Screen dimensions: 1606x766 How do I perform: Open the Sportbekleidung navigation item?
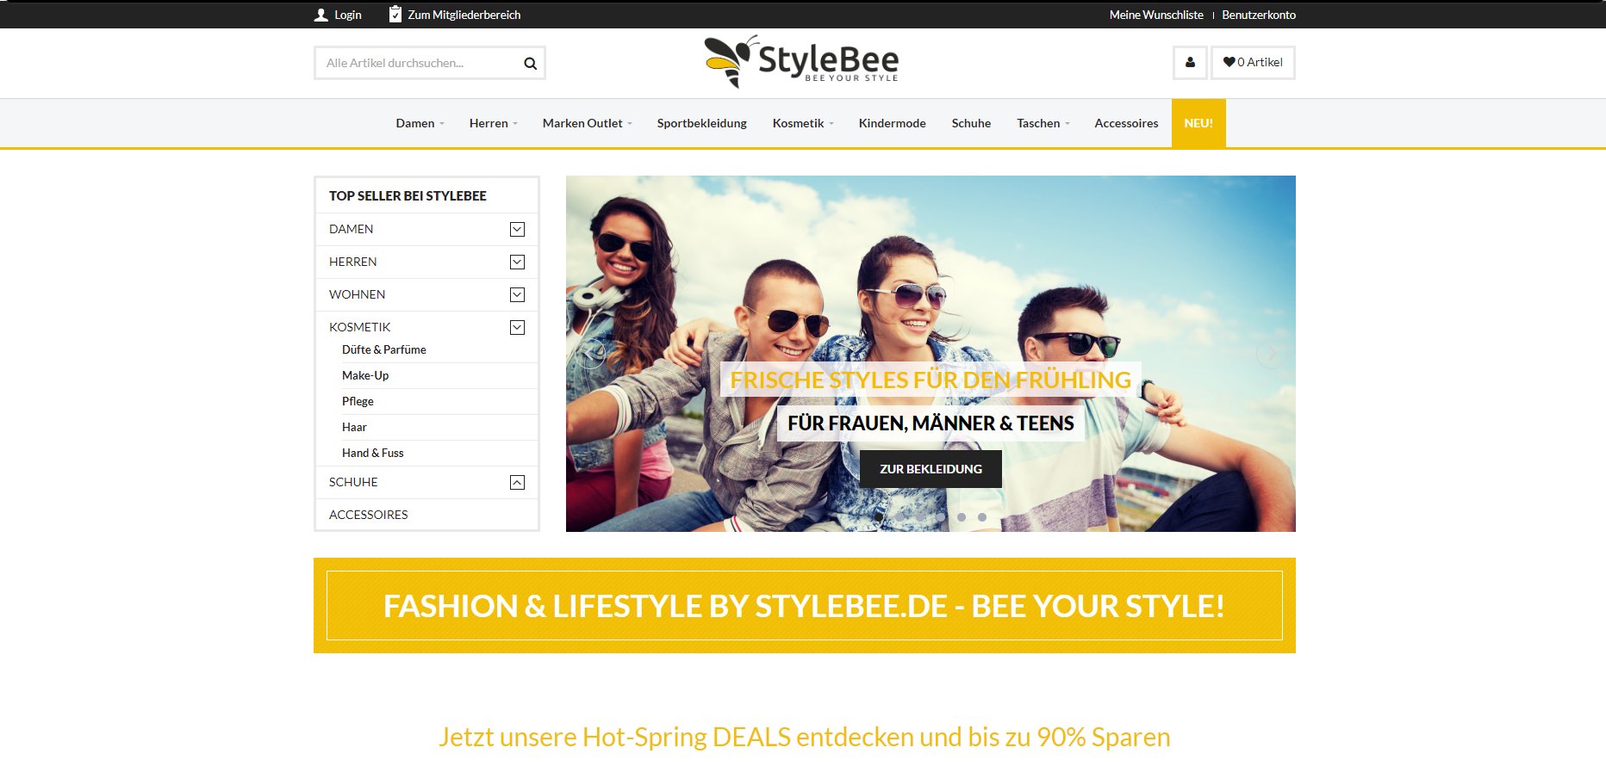coord(701,123)
